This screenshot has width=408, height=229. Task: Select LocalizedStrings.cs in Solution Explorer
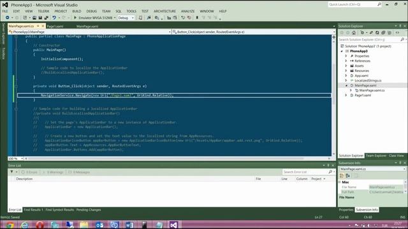coord(368,81)
